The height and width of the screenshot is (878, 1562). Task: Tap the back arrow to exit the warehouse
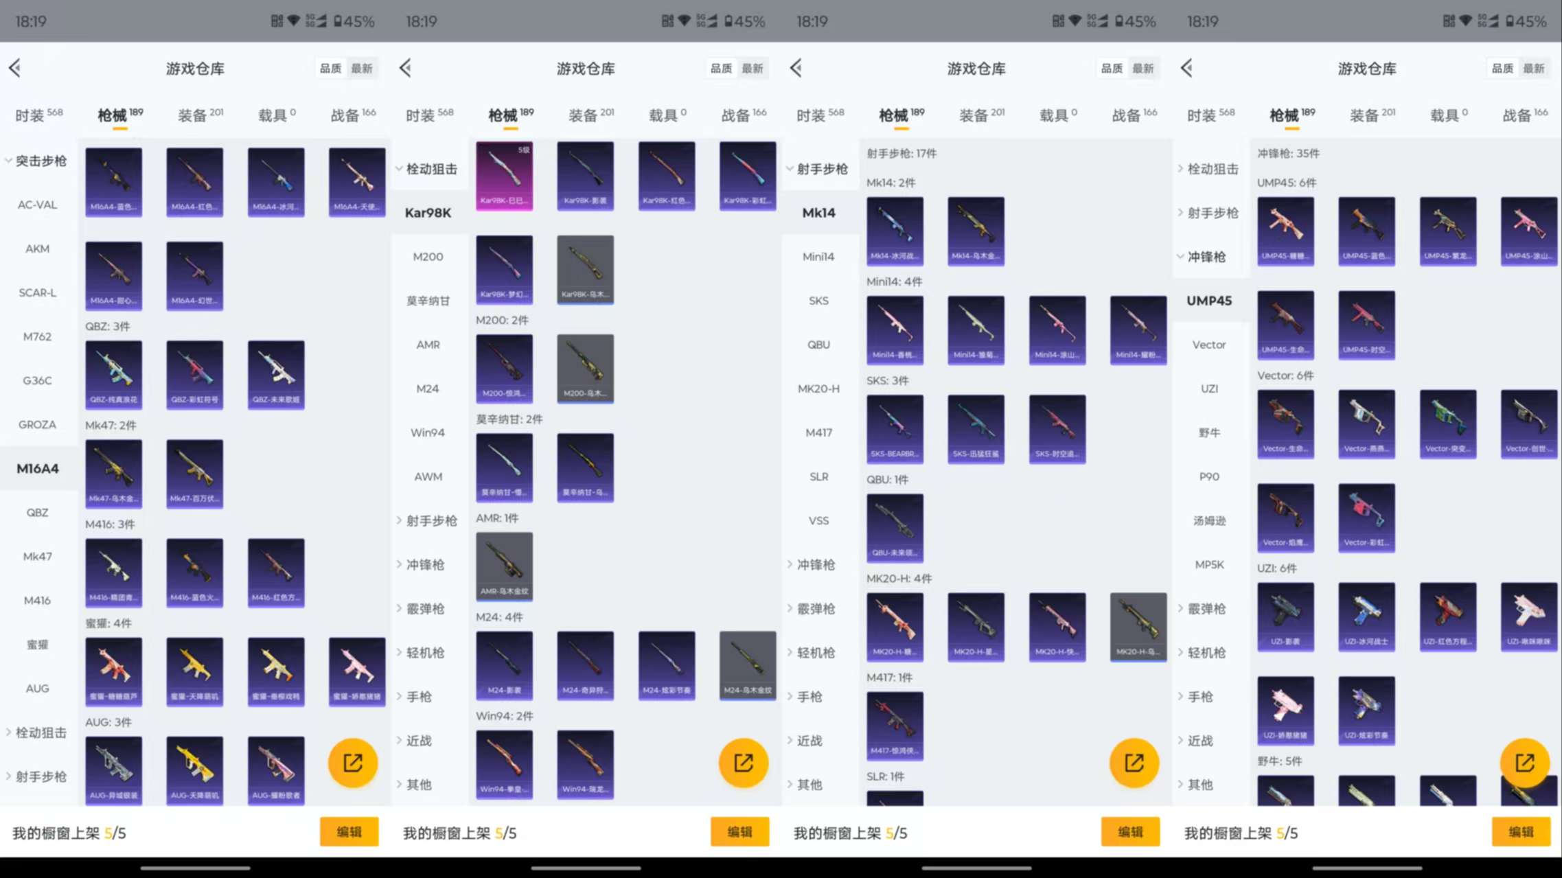pos(15,68)
